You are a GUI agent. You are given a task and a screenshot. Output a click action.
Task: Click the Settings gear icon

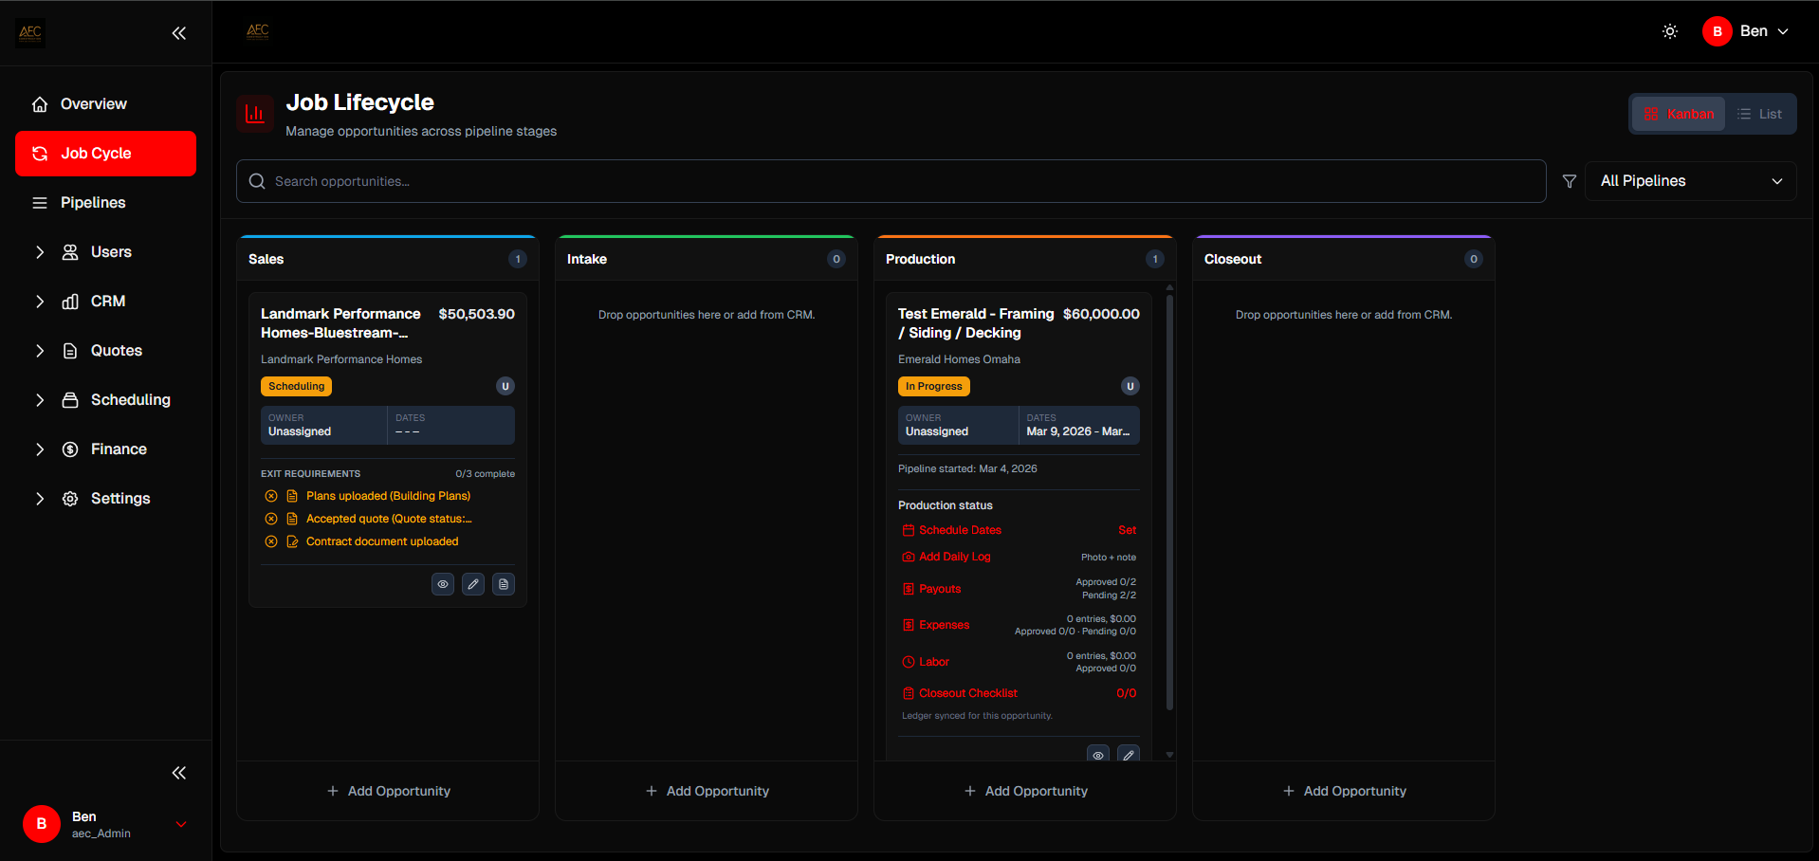click(70, 499)
